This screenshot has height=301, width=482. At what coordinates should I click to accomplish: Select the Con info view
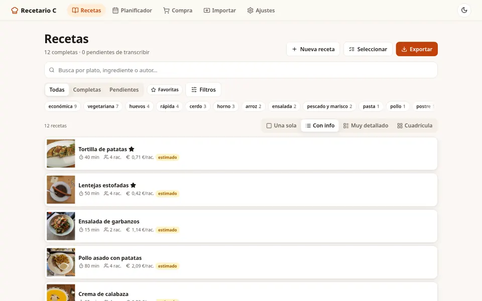coord(320,125)
